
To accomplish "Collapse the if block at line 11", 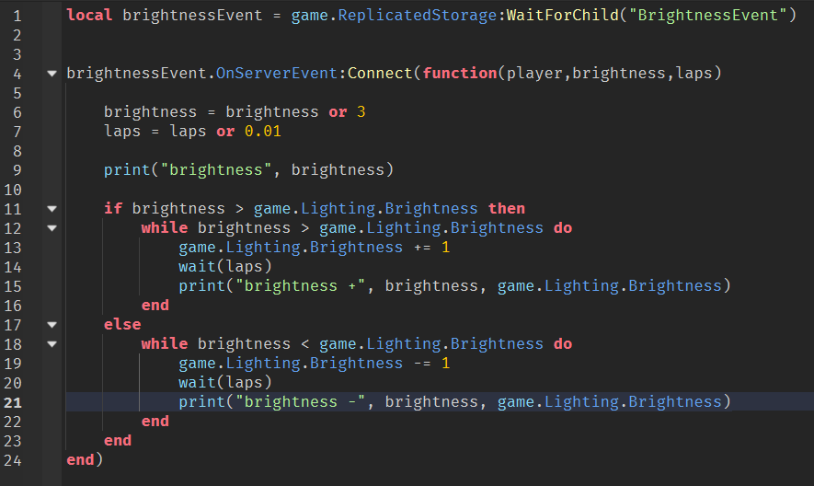I will pyautogui.click(x=52, y=209).
